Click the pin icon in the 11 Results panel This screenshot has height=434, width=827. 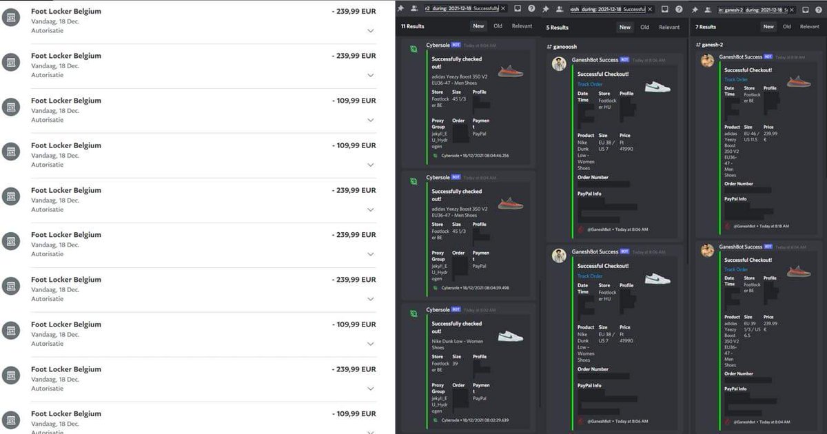(401, 9)
